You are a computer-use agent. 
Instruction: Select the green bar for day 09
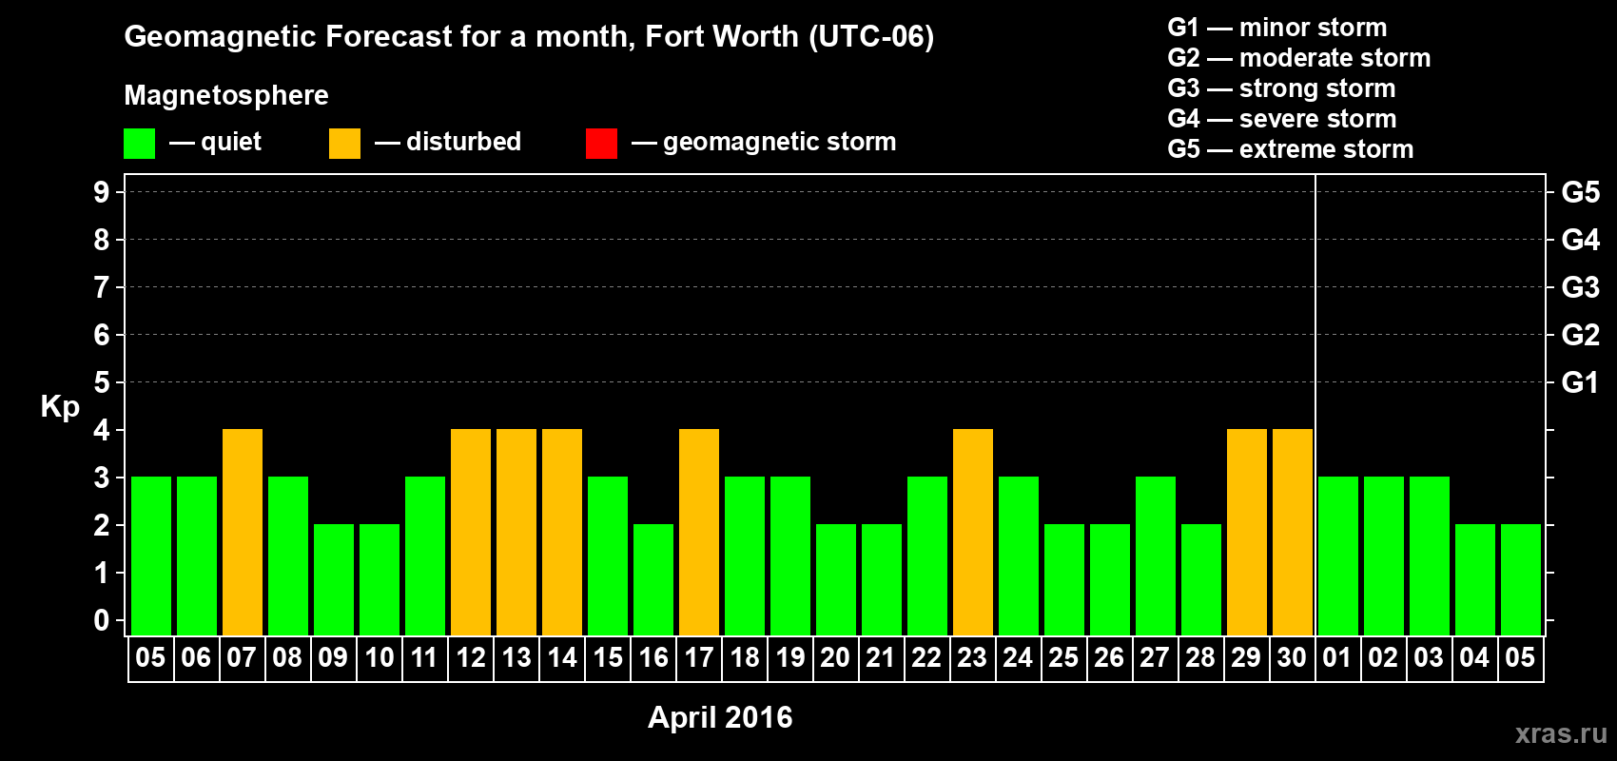tap(334, 580)
